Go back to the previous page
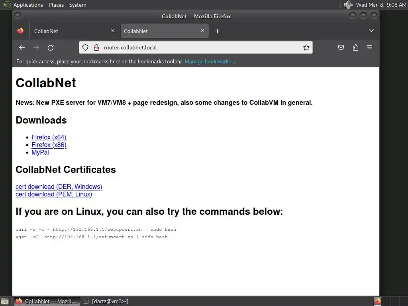This screenshot has width=408, height=306. click(22, 48)
